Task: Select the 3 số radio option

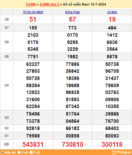Action: [31, 153]
